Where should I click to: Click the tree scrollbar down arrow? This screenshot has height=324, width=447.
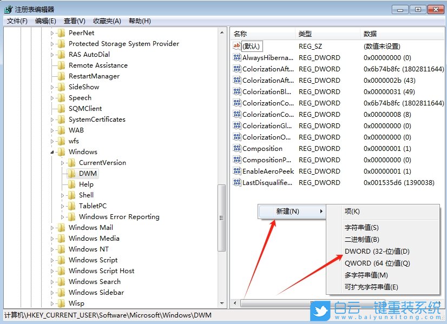(x=222, y=303)
